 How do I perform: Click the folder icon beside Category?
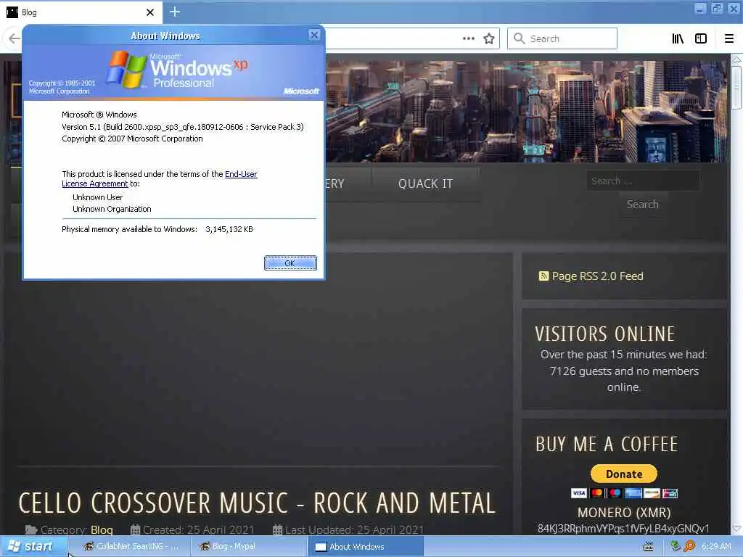pos(31,529)
